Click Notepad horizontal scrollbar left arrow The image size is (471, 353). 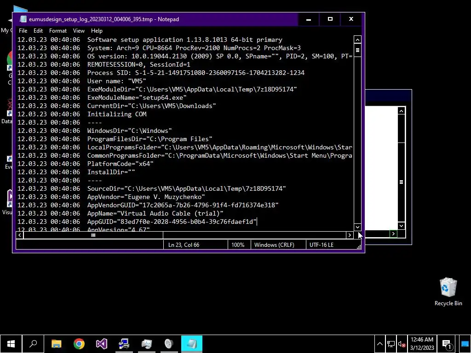tap(20, 235)
